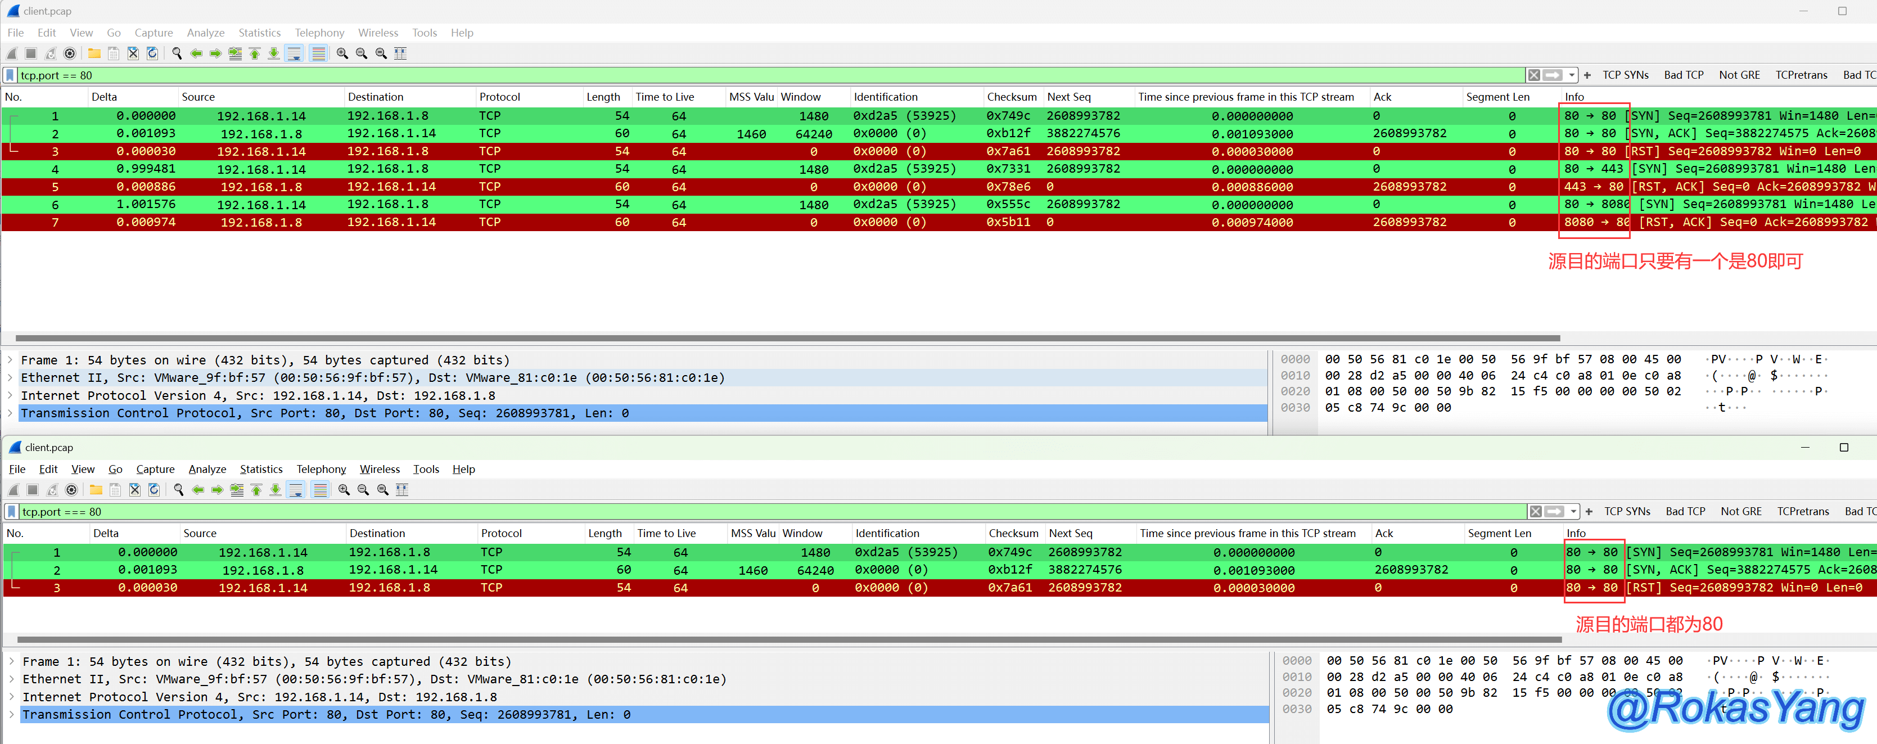Screen dimensions: 1877x744
Task: Toggle colorize packet list in the lower window toolbar
Action: click(x=320, y=490)
